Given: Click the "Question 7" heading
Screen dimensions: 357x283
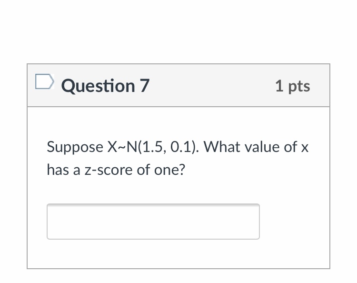Looking at the screenshot, I should click(105, 86).
